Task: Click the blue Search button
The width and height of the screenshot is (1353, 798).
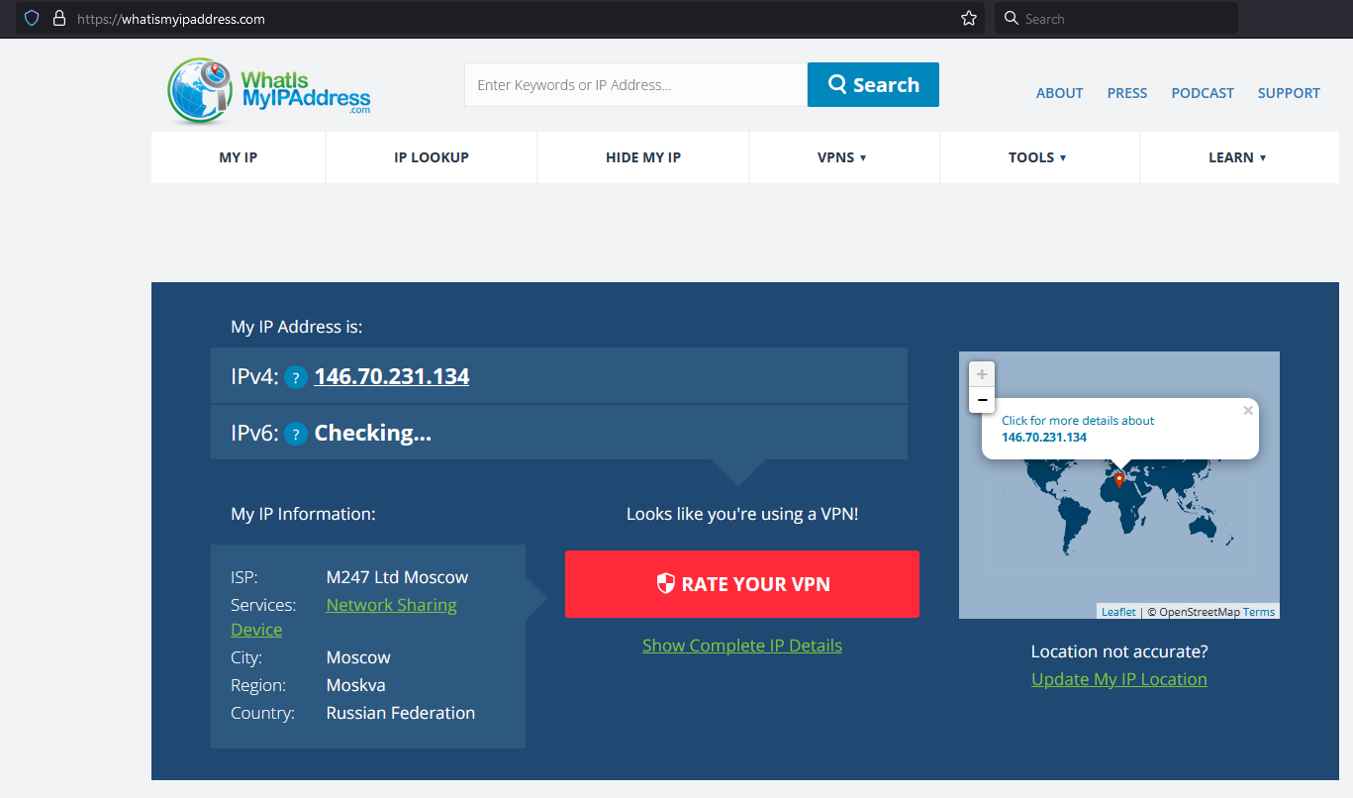Action: click(x=873, y=85)
